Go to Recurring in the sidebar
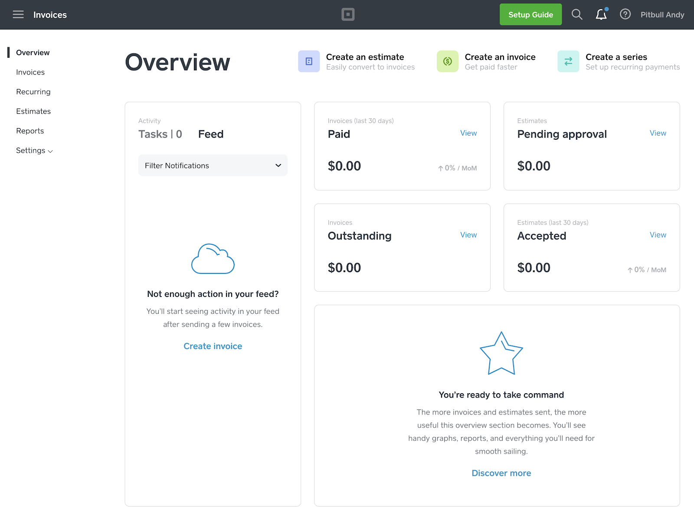694x510 pixels. [33, 92]
